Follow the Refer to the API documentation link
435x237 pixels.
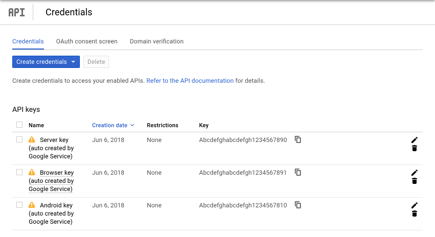190,81
